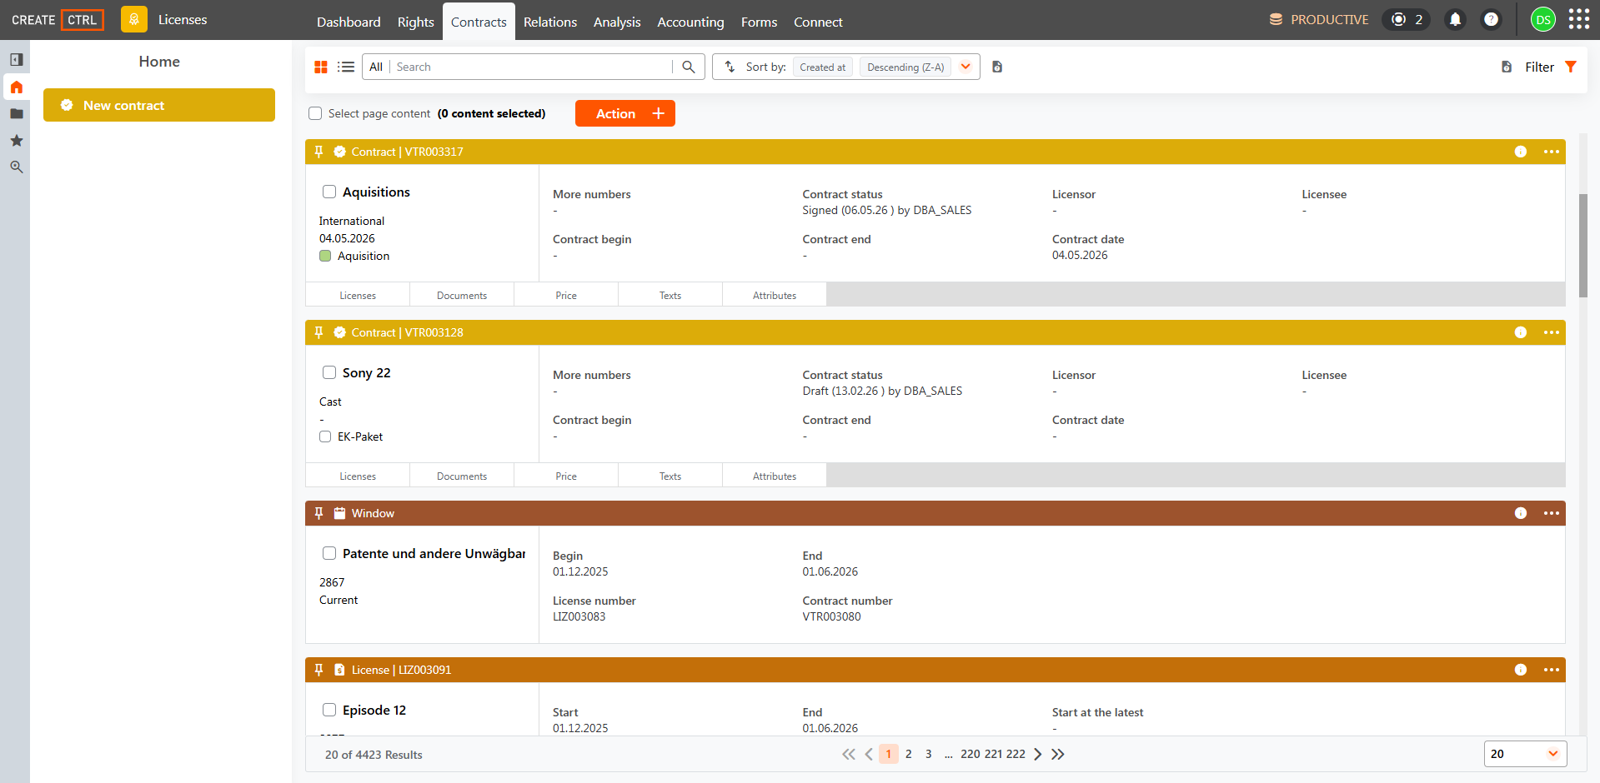This screenshot has height=783, width=1600.
Task: Open the search magnifier in left rail
Action: coord(16,167)
